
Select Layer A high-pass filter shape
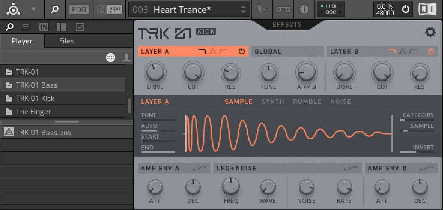pyautogui.click(x=223, y=52)
